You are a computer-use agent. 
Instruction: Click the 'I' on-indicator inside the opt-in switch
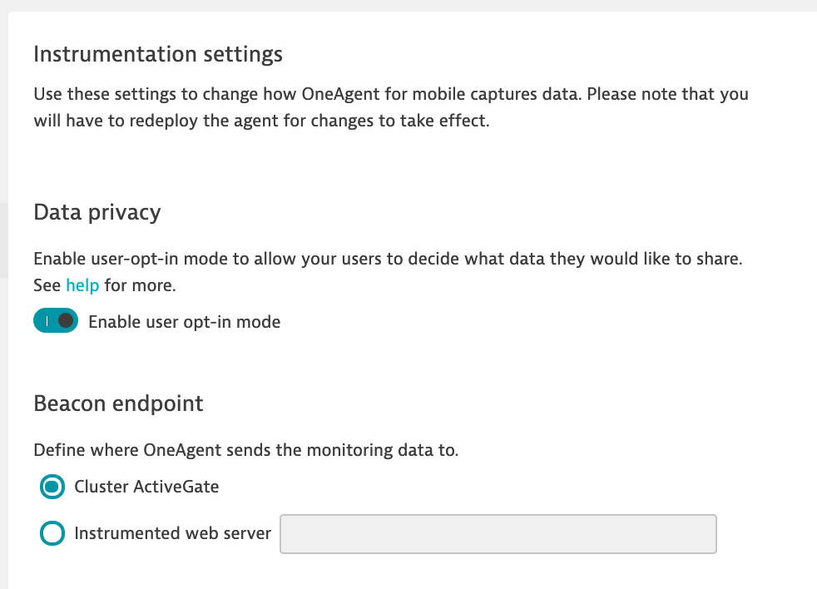point(47,321)
